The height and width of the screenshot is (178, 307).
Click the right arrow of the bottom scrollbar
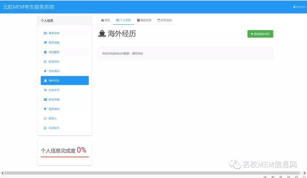[x=304, y=173]
